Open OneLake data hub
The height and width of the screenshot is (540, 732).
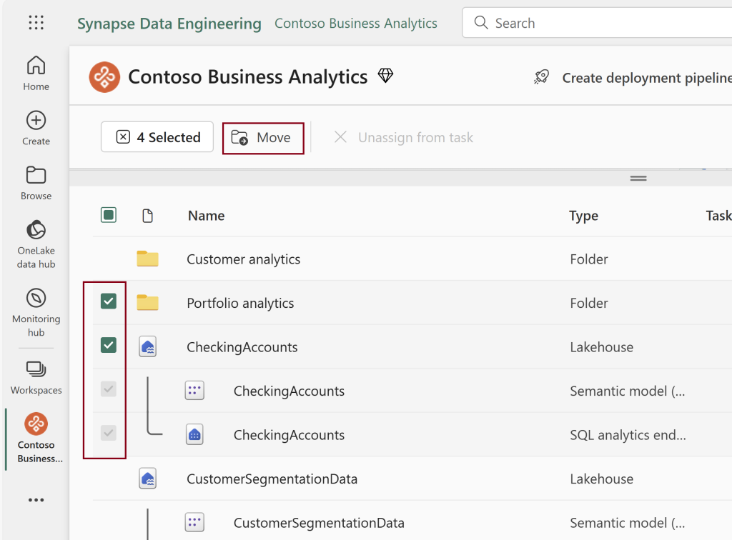point(36,244)
